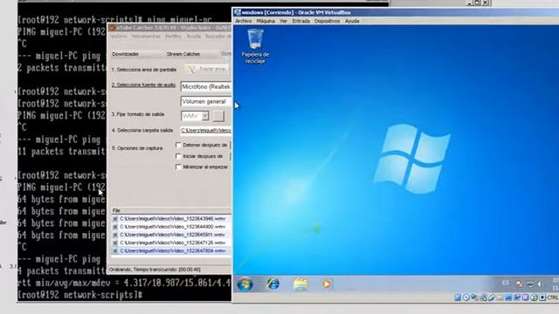Click the terminal prompt '[root@192 network-scripts]#' bottom line
The image size is (559, 314).
coord(79,295)
